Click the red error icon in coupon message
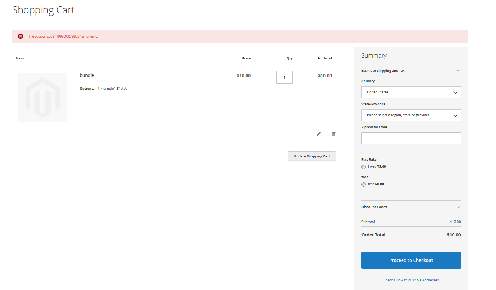 click(20, 36)
